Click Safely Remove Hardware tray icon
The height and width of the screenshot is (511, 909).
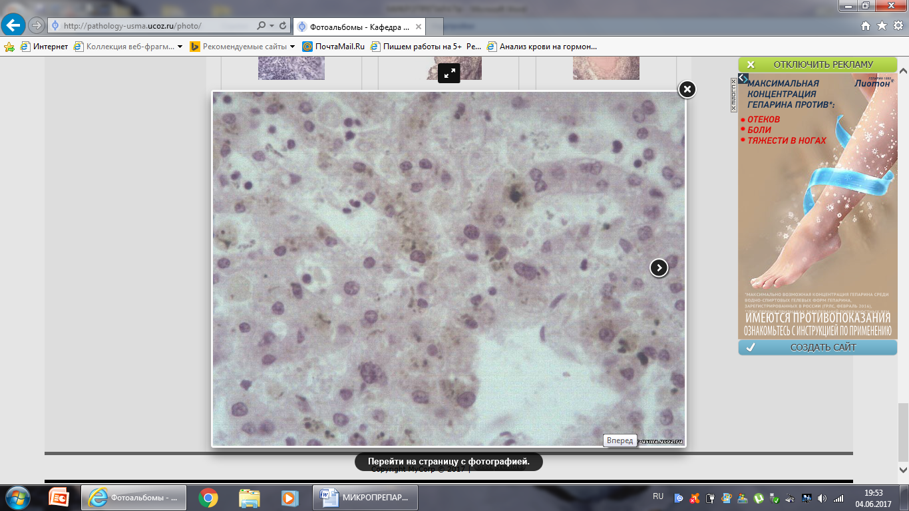[774, 498]
